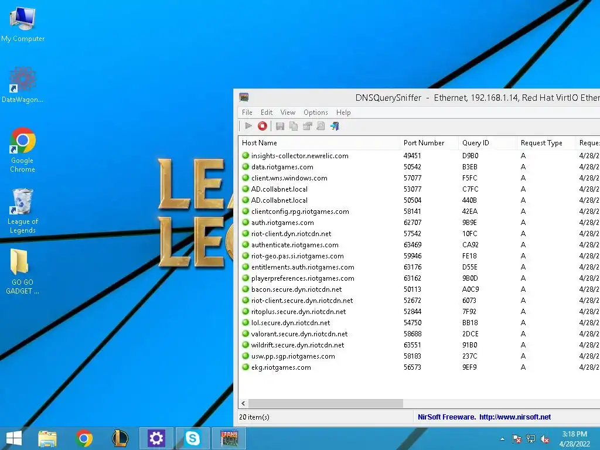
Task: Open the Options menu
Action: pyautogui.click(x=316, y=112)
